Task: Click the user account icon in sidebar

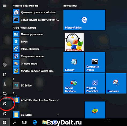Action: pyautogui.click(x=5, y=65)
